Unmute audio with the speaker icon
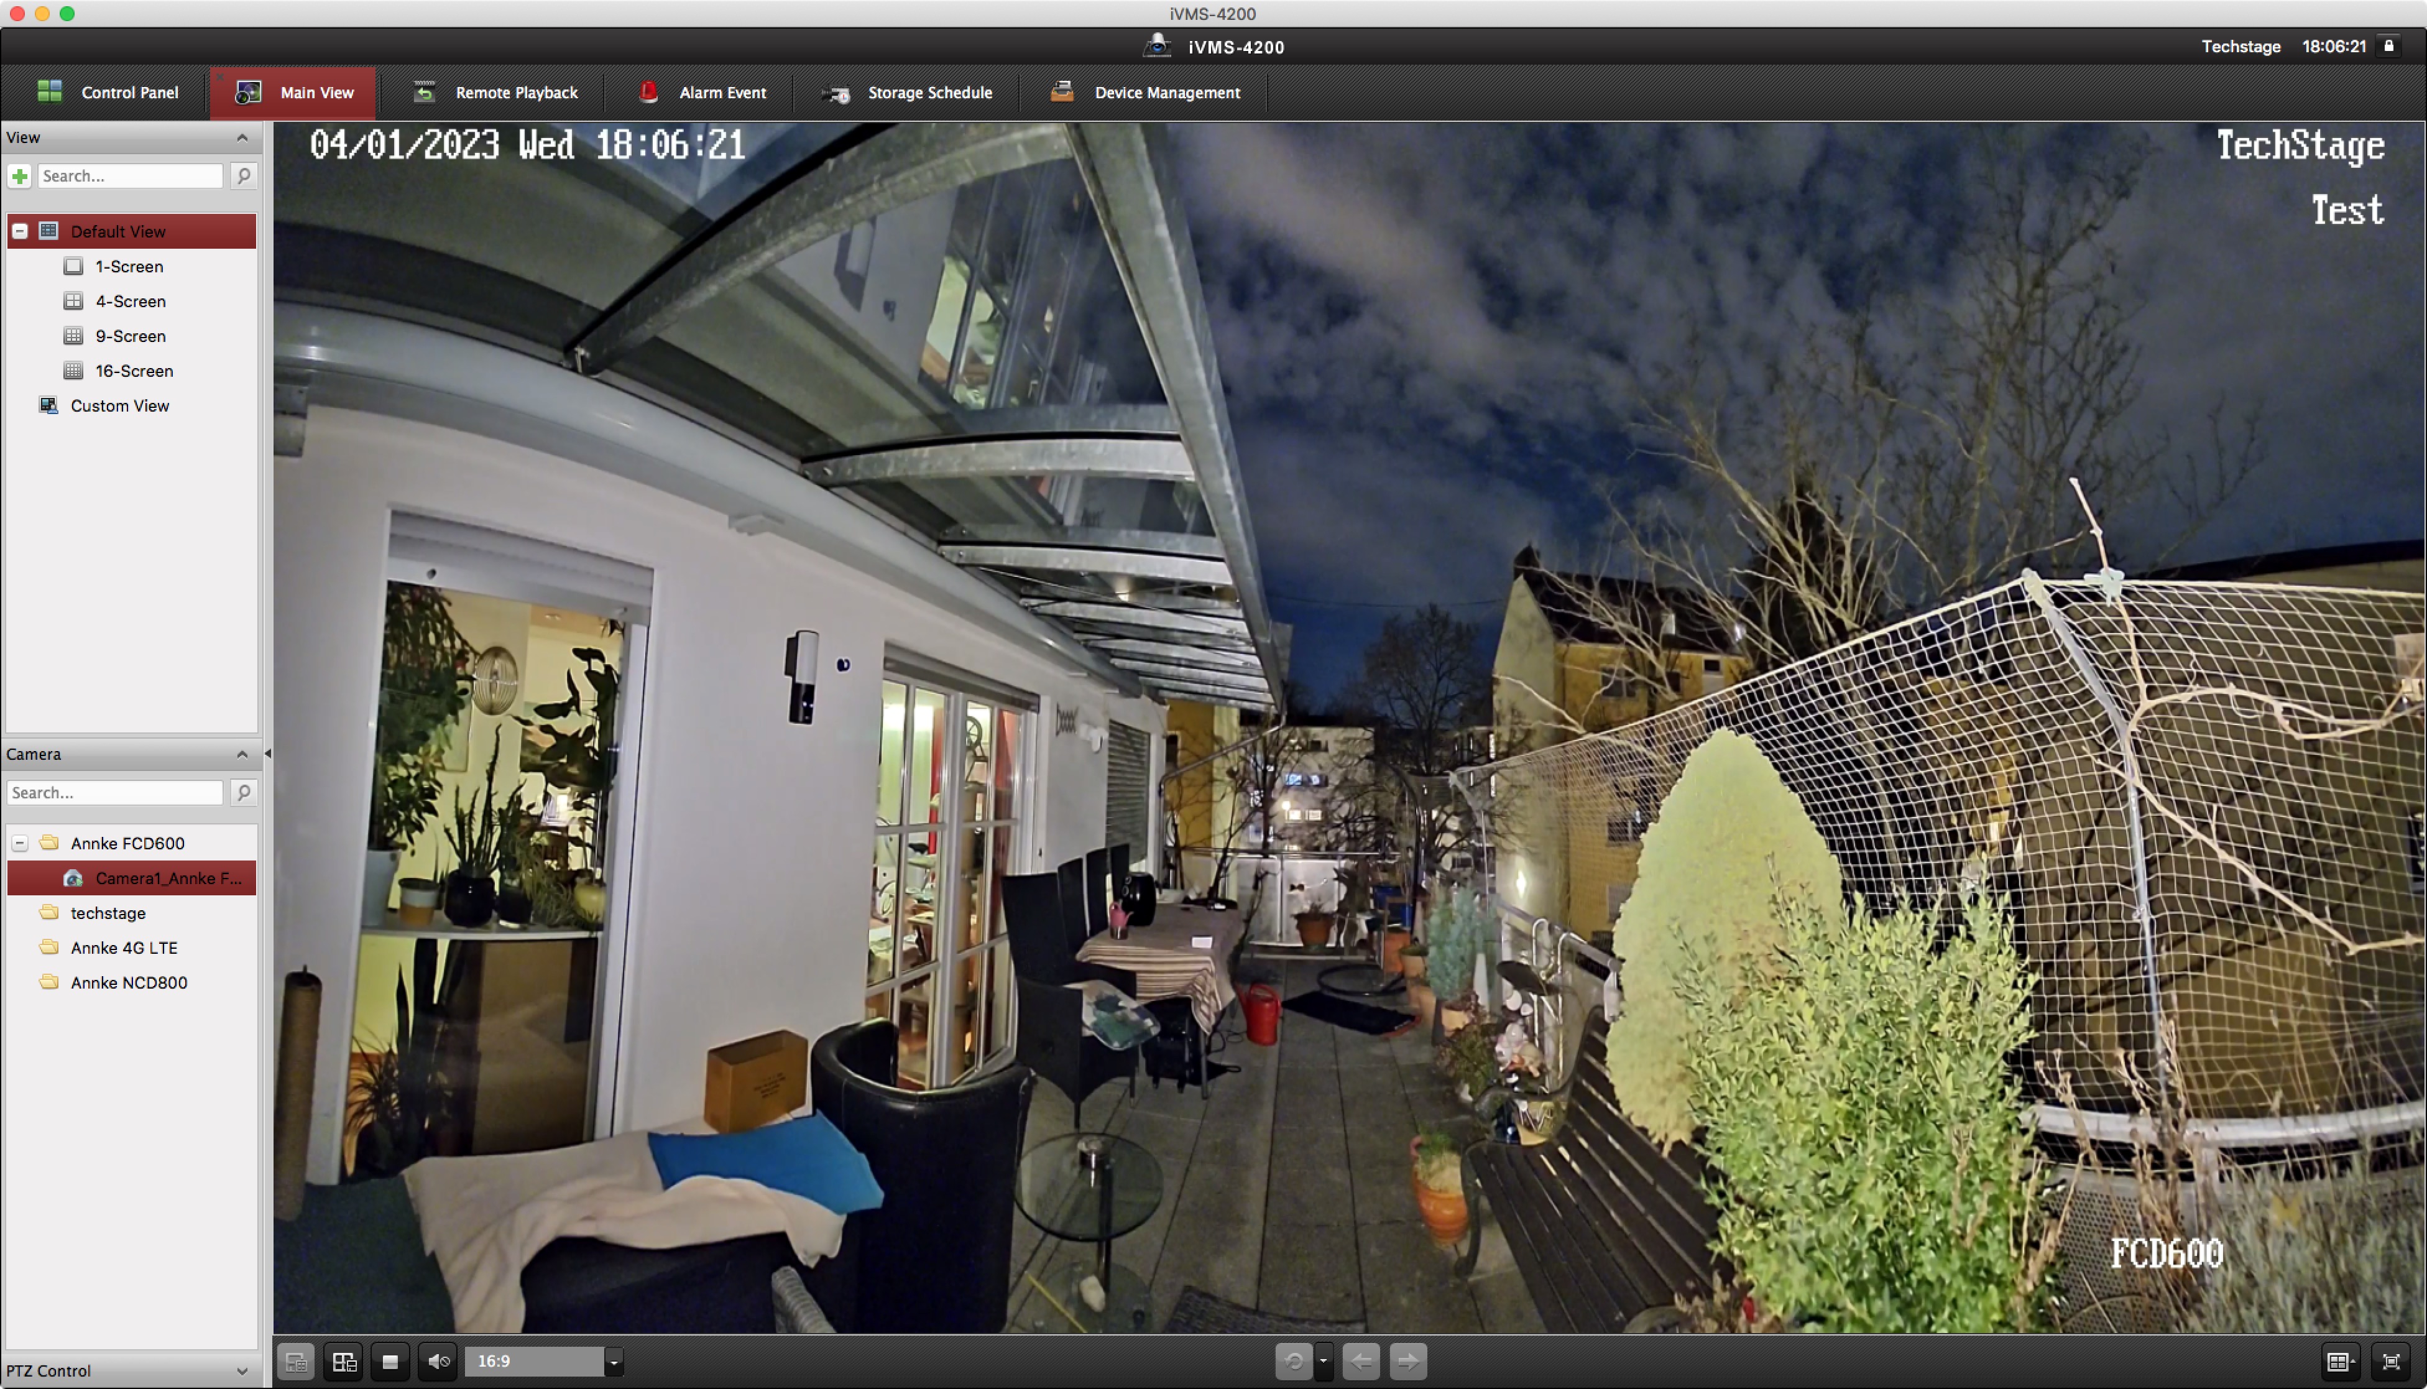This screenshot has height=1389, width=2427. tap(439, 1362)
